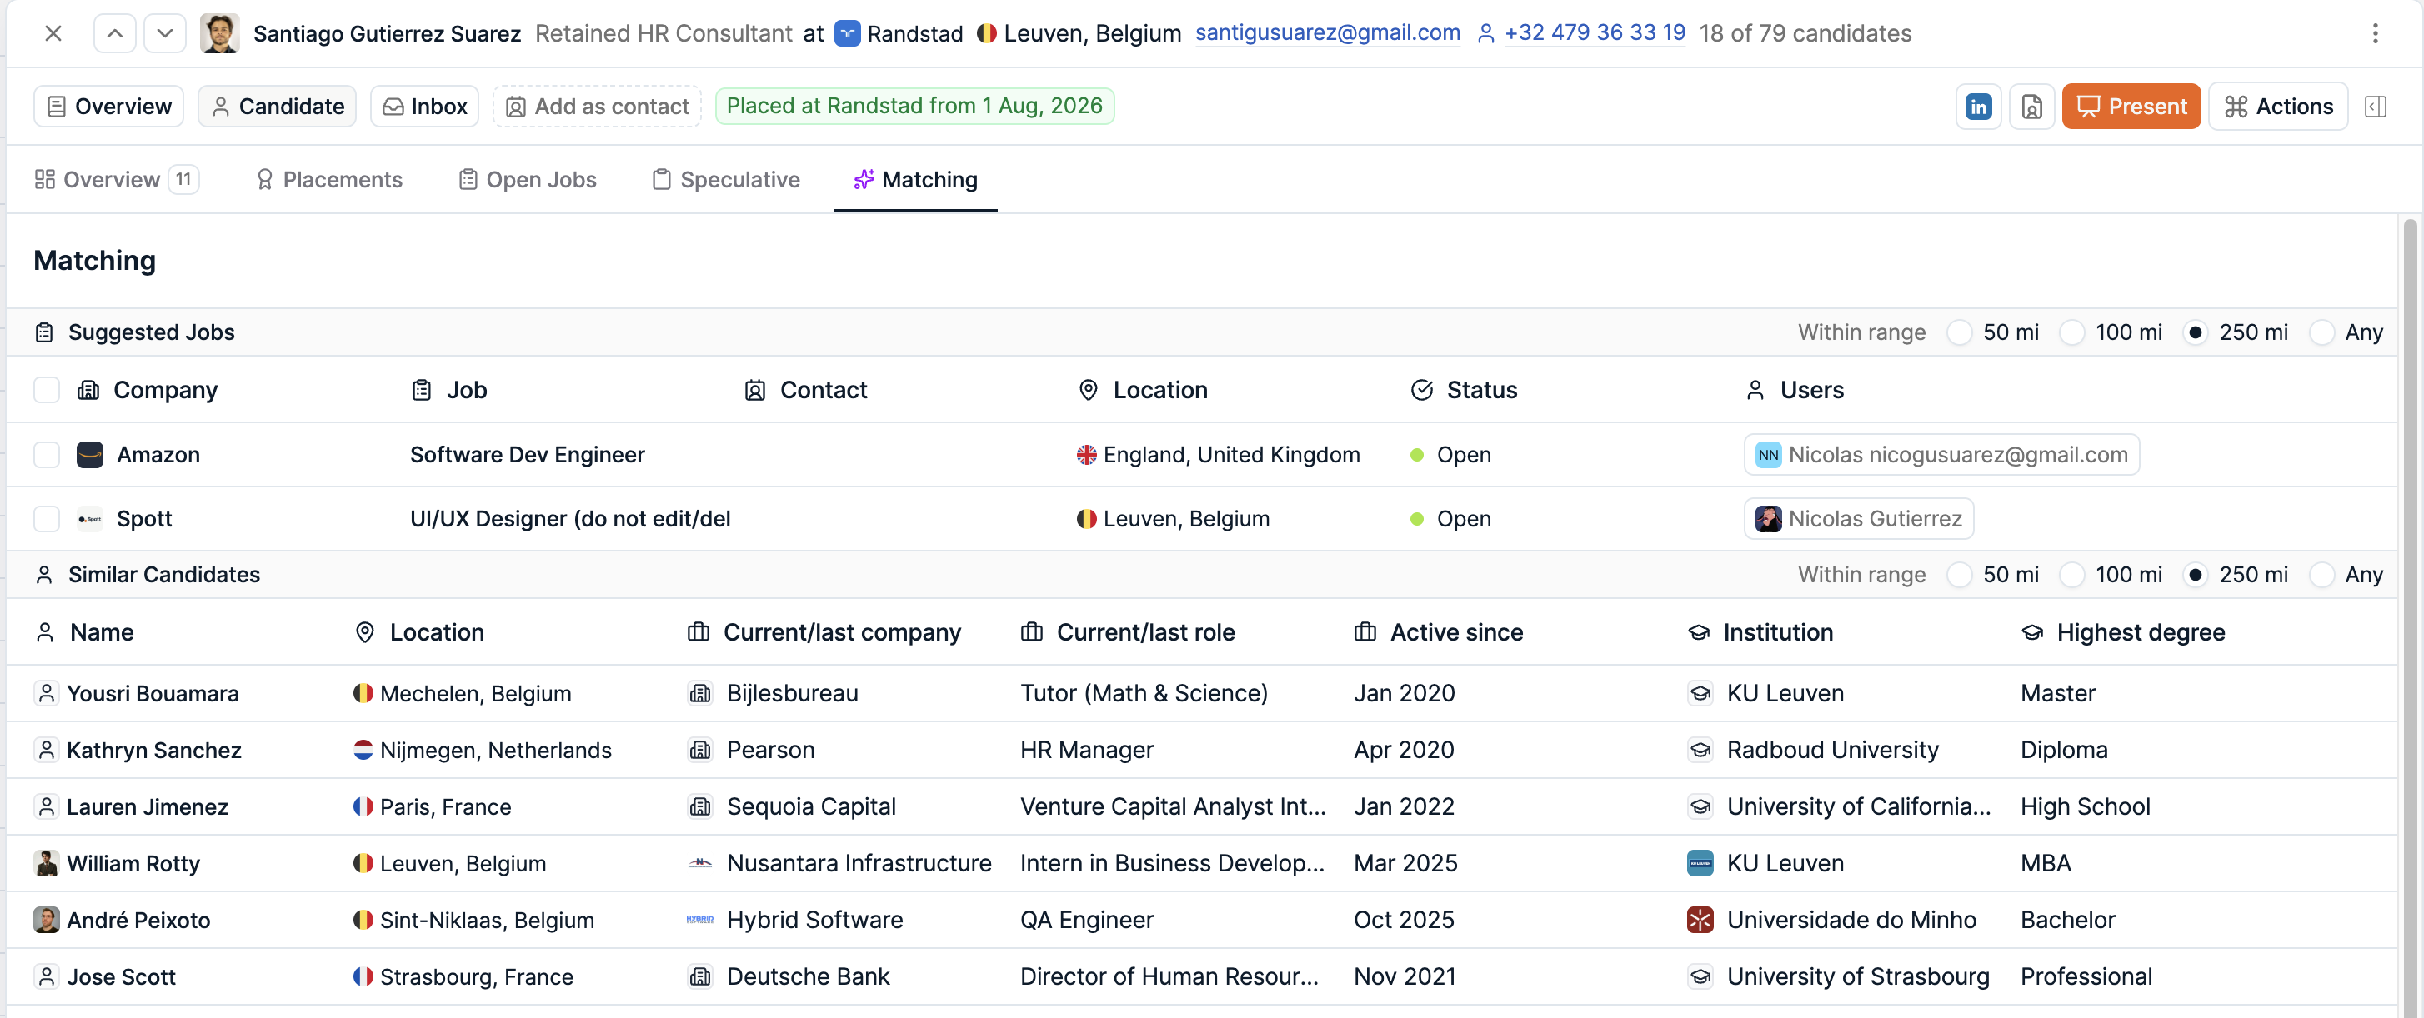Open Kathryn Sanchez's candidate row
Viewport: 2424px width, 1018px height.
[x=1200, y=751]
